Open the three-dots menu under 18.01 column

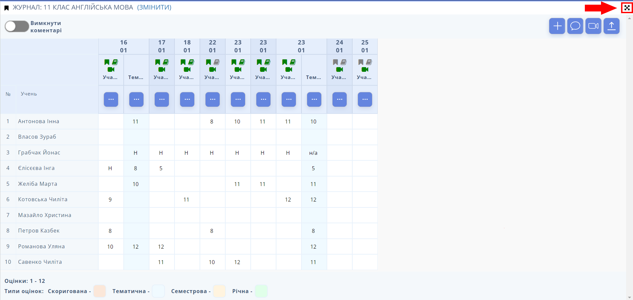(x=187, y=99)
